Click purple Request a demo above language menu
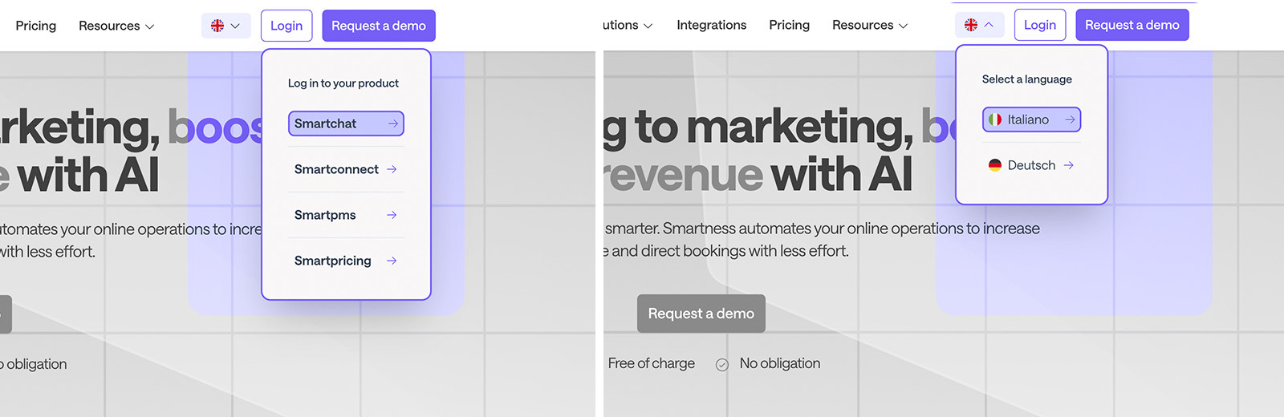Screen dimensions: 1284x417 (x=1132, y=25)
